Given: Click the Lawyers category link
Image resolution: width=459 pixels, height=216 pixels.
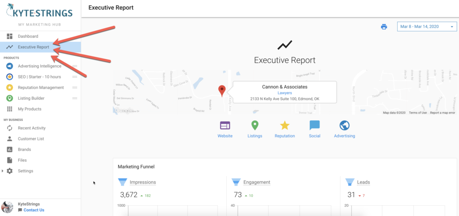Looking at the screenshot, I should (x=285, y=93).
